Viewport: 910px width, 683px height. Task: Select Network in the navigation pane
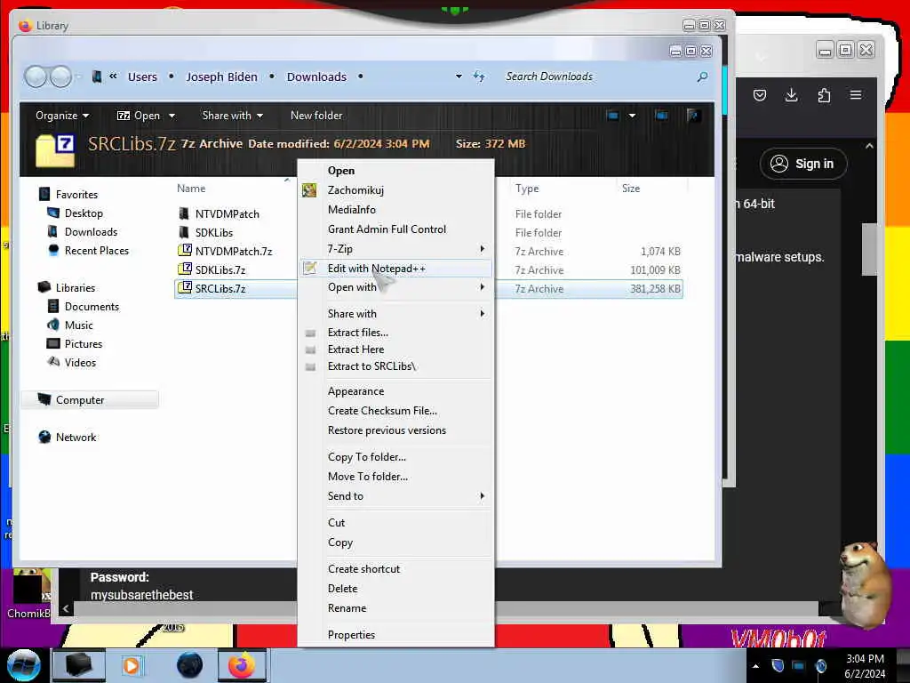tap(76, 438)
